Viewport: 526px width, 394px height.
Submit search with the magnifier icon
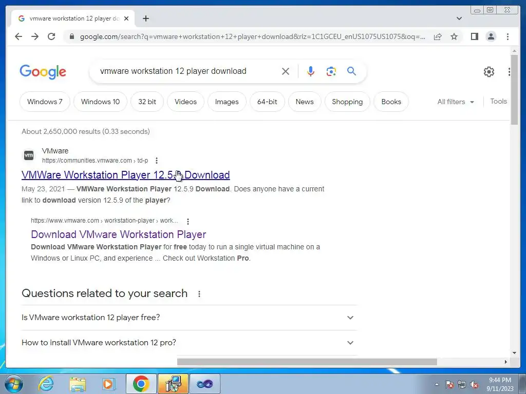pyautogui.click(x=351, y=71)
